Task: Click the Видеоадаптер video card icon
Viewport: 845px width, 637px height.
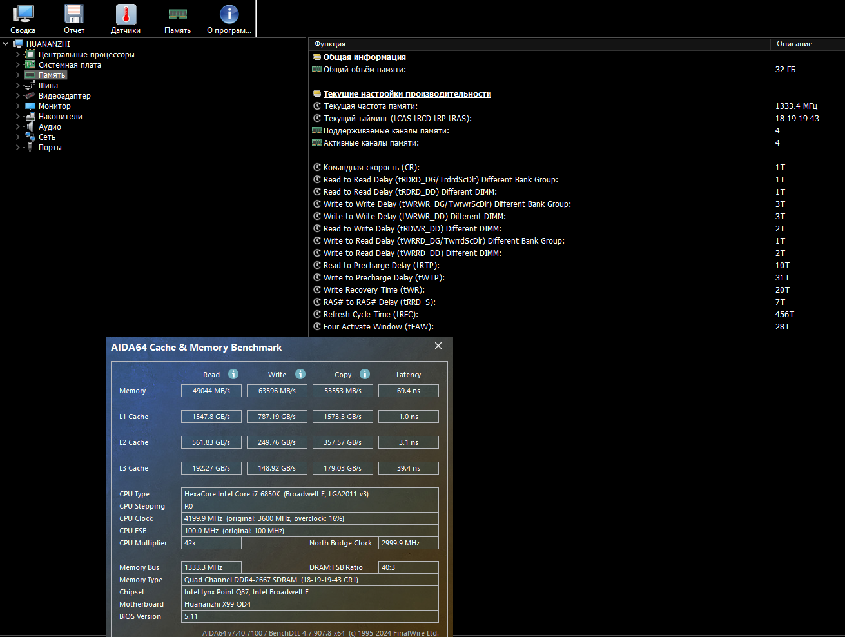Action: point(30,96)
